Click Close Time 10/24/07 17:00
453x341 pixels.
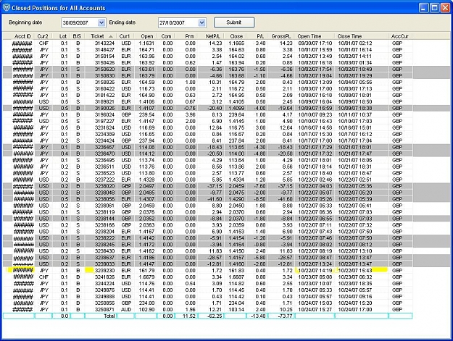(355, 309)
